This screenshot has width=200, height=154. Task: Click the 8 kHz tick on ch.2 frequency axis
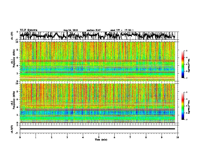pos(18,92)
